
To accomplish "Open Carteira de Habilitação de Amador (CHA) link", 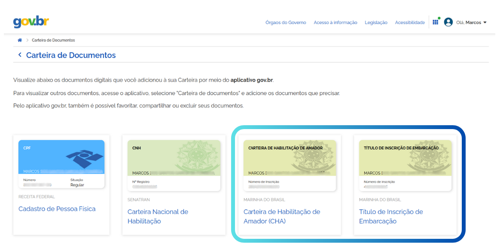I will point(282,216).
